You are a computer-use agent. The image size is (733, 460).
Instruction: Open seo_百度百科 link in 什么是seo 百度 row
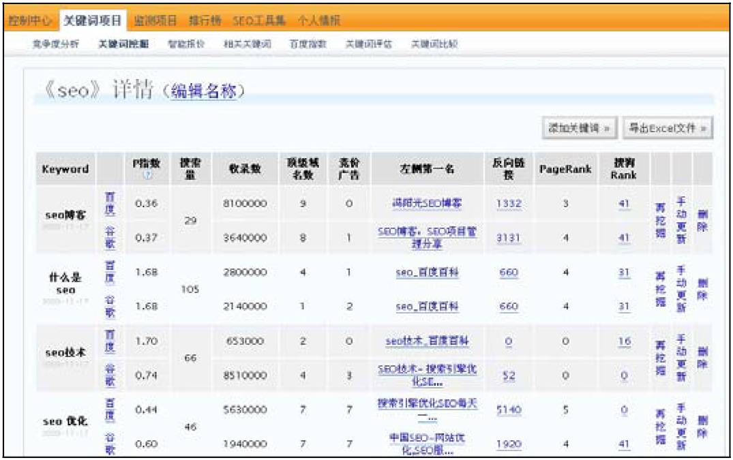(427, 273)
